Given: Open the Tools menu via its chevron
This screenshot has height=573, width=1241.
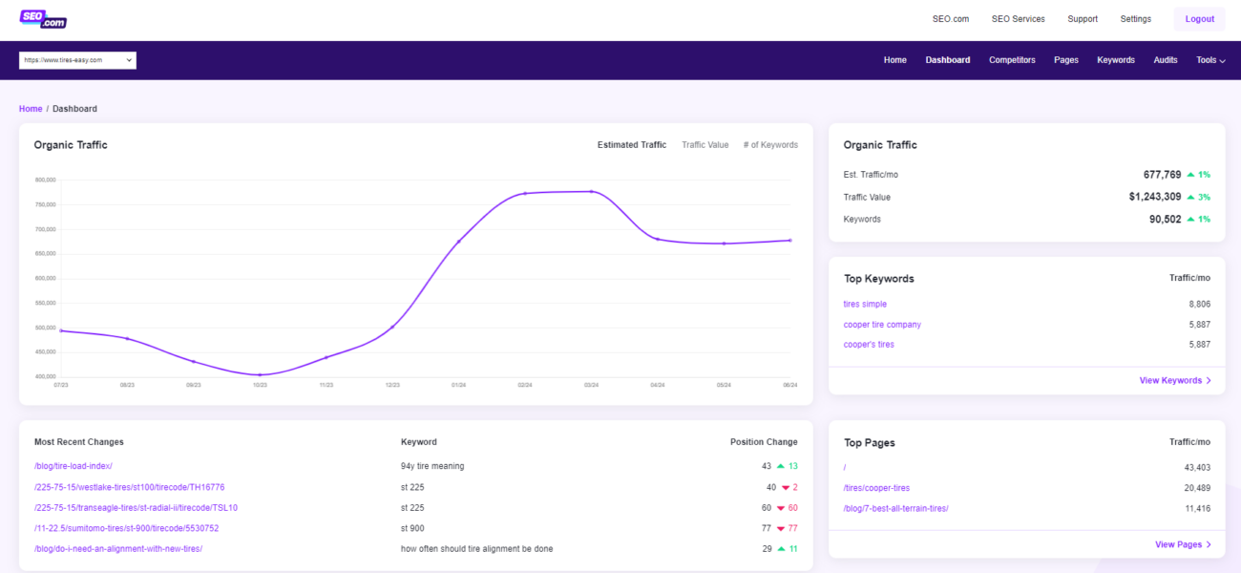Looking at the screenshot, I should click(1220, 59).
